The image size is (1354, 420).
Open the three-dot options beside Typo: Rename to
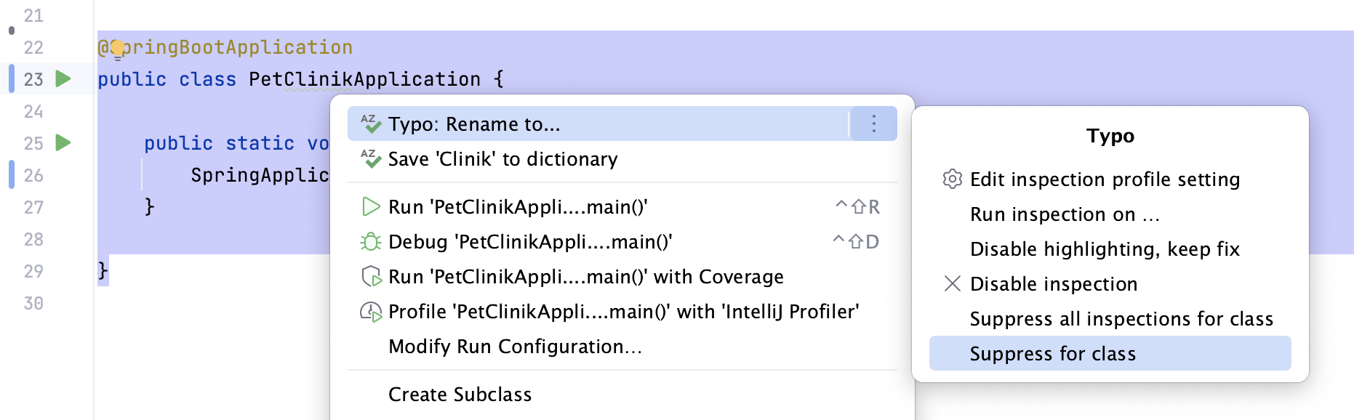pos(873,124)
